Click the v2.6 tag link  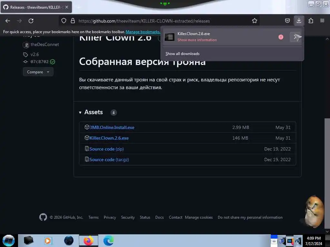[35, 55]
